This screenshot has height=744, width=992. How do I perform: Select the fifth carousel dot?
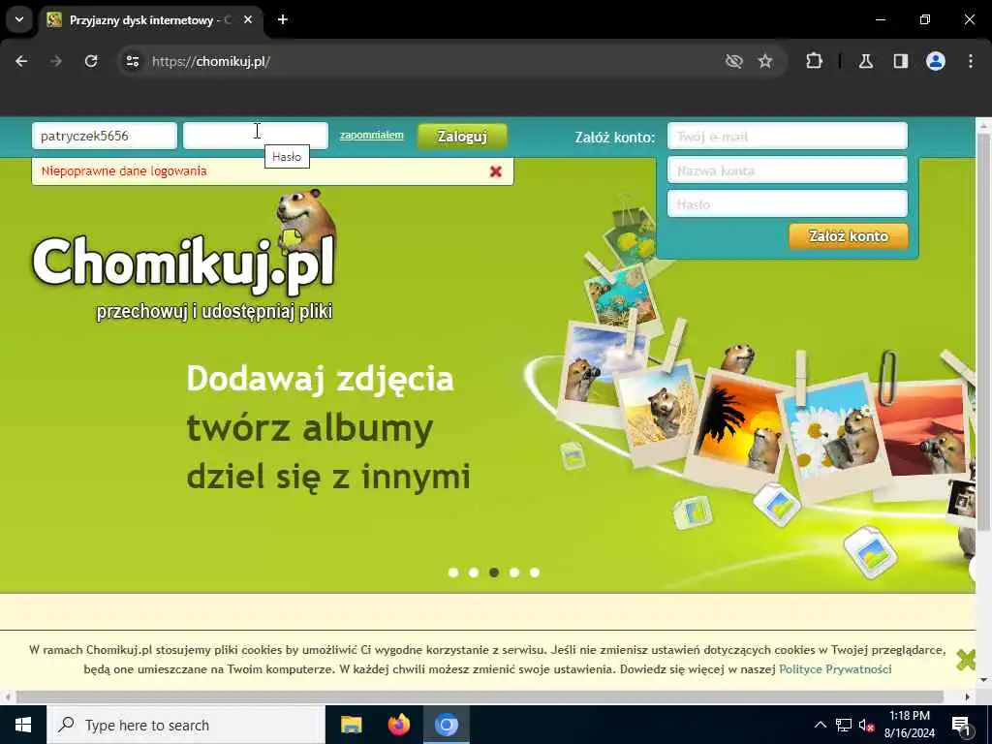point(535,573)
